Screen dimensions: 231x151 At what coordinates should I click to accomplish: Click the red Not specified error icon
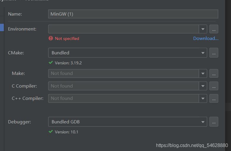(51, 38)
